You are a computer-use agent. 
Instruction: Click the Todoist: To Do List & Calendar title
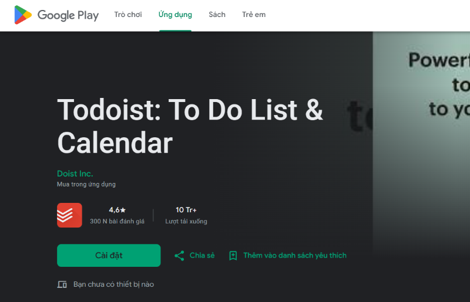[x=190, y=126]
